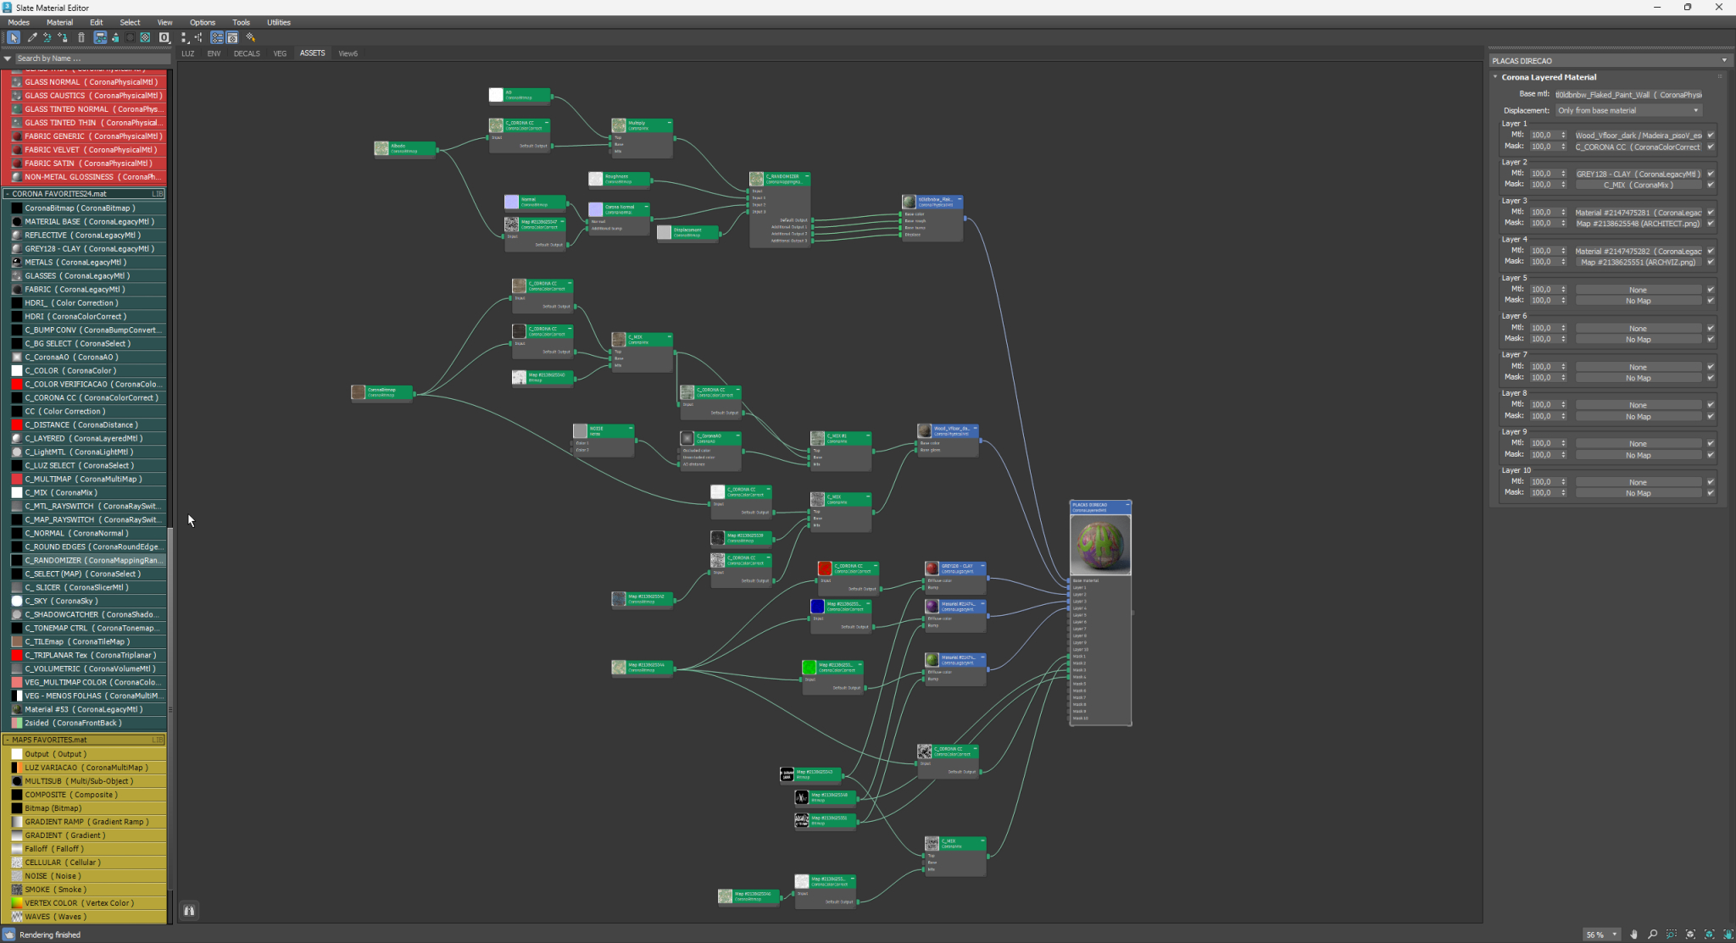Collapse Corona Layered Material rollout
The width and height of the screenshot is (1736, 943).
(x=1495, y=77)
